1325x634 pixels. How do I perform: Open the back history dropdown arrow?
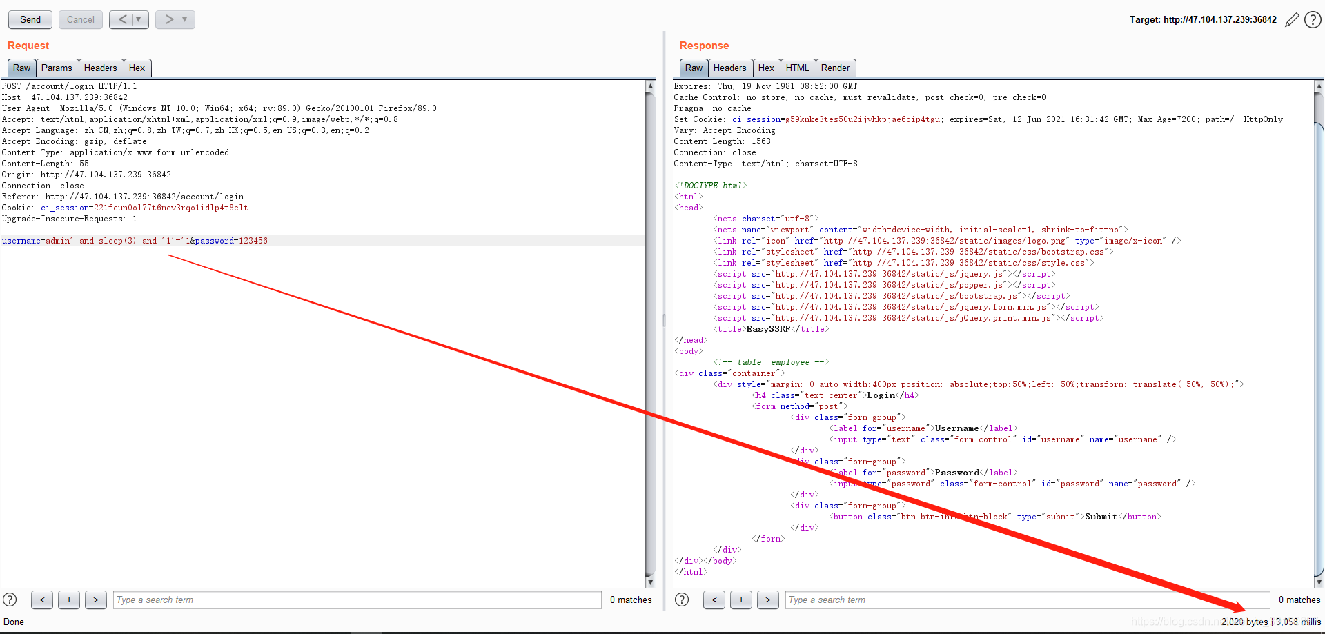click(139, 19)
